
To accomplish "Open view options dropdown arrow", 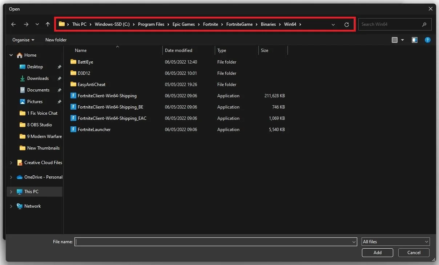I will coord(403,40).
